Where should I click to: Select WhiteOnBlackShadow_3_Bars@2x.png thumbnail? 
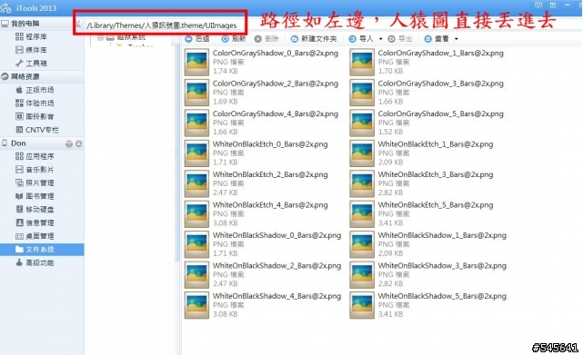tap(362, 275)
